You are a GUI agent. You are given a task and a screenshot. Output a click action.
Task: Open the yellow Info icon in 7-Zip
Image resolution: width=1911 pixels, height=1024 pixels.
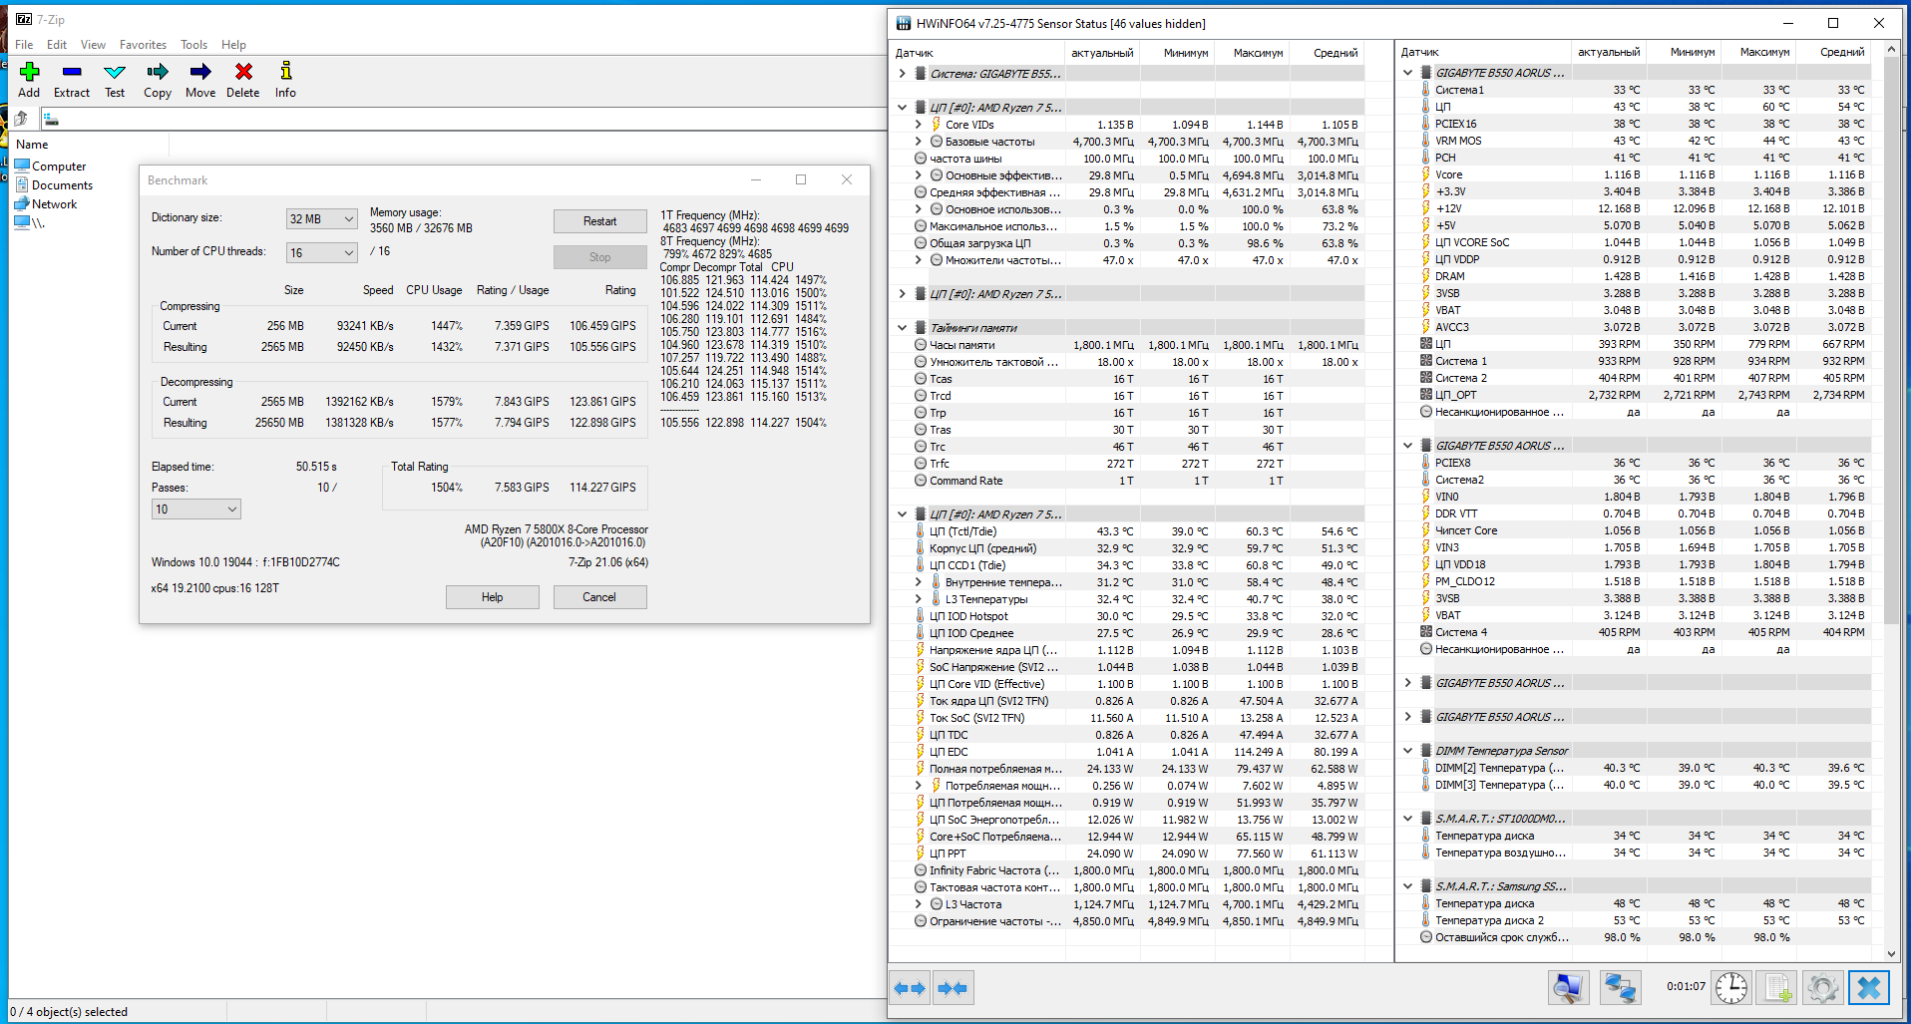tap(286, 72)
